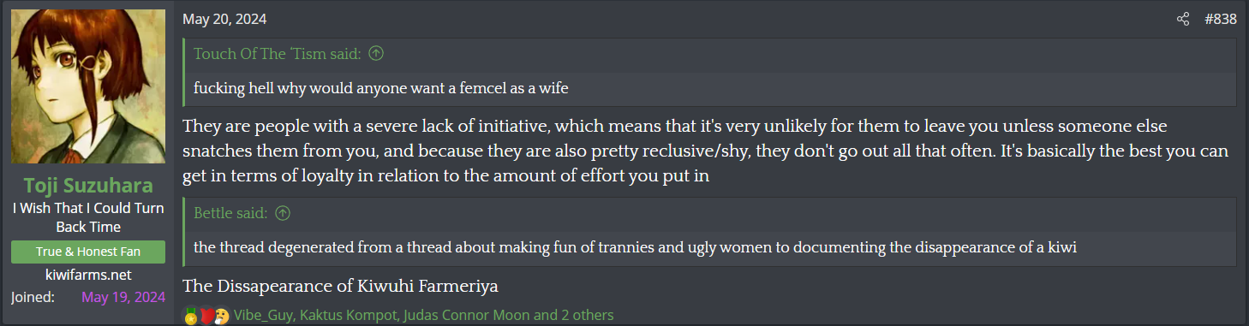Click the May 20, 2024 post date

tap(225, 19)
